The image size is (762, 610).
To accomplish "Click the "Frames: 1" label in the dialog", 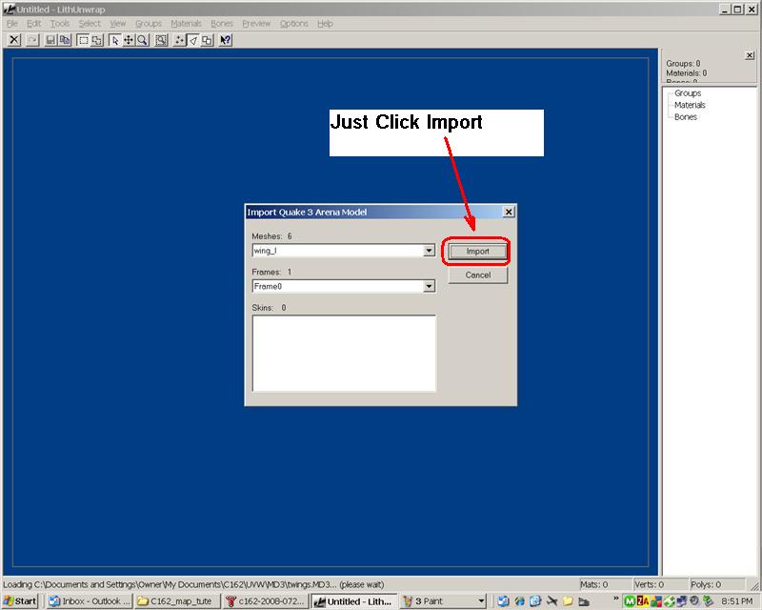I will coord(271,272).
